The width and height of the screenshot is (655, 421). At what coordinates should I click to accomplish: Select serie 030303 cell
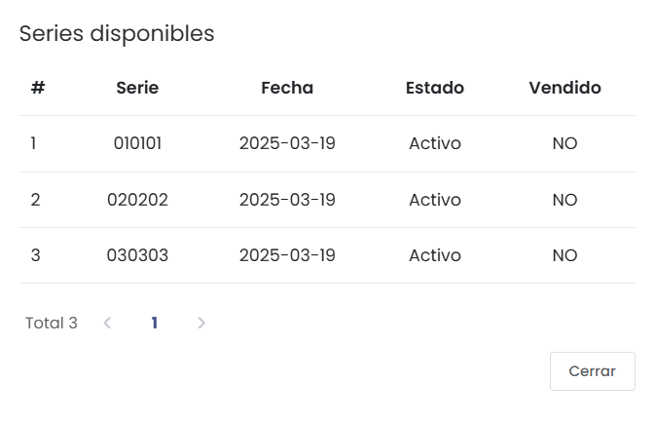137,255
